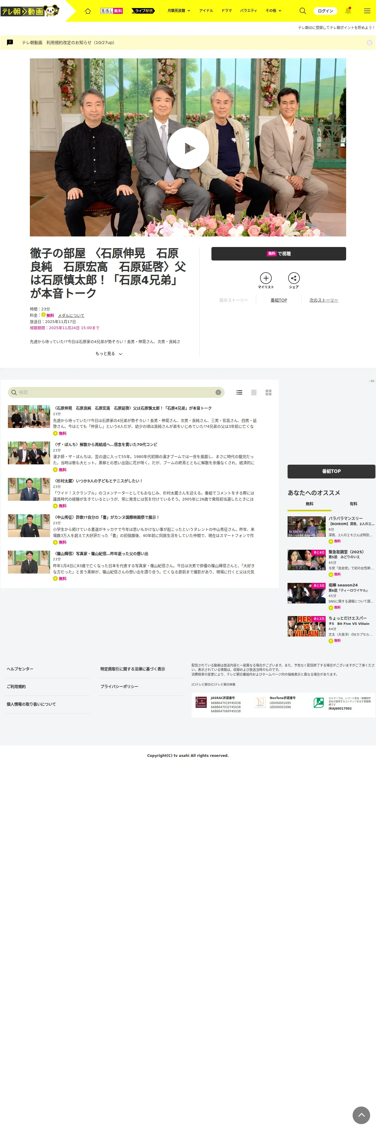The height and width of the screenshot is (1130, 376).
Task: Open the 石原4兄弟 episode thumbnail in list
Action: [29, 416]
